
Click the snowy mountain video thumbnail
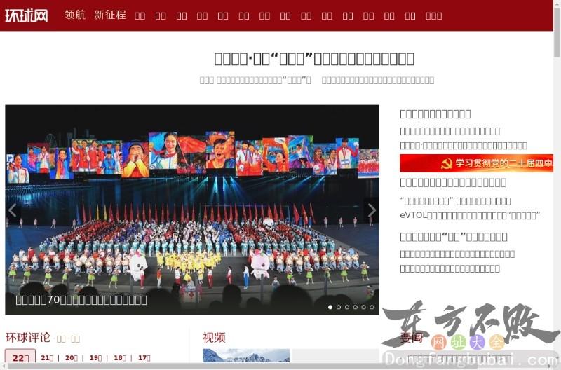click(246, 356)
